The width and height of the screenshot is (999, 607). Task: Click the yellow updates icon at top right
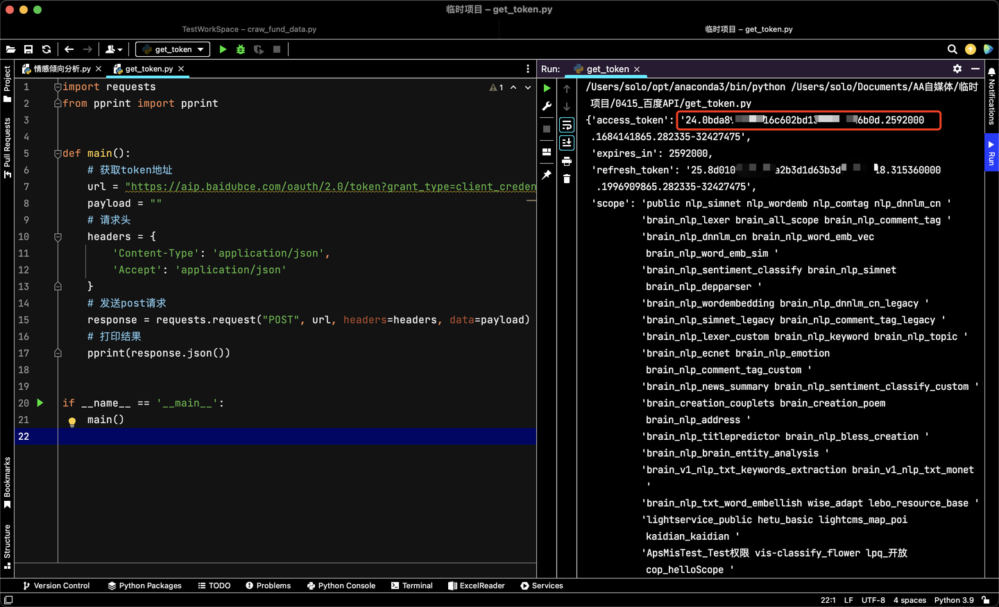click(x=971, y=49)
